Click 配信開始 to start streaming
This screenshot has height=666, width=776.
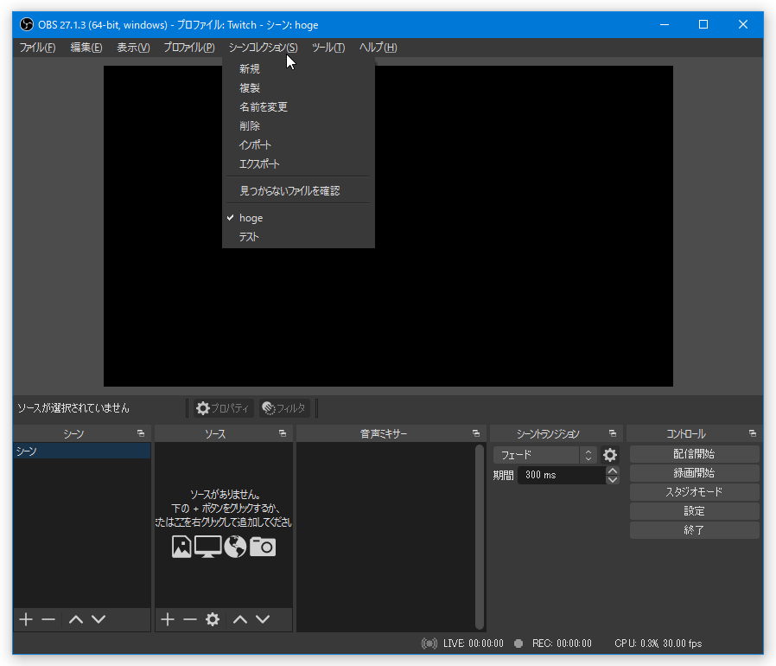tap(694, 454)
